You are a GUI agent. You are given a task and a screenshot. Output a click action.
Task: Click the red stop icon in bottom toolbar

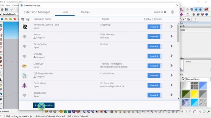[101, 111]
